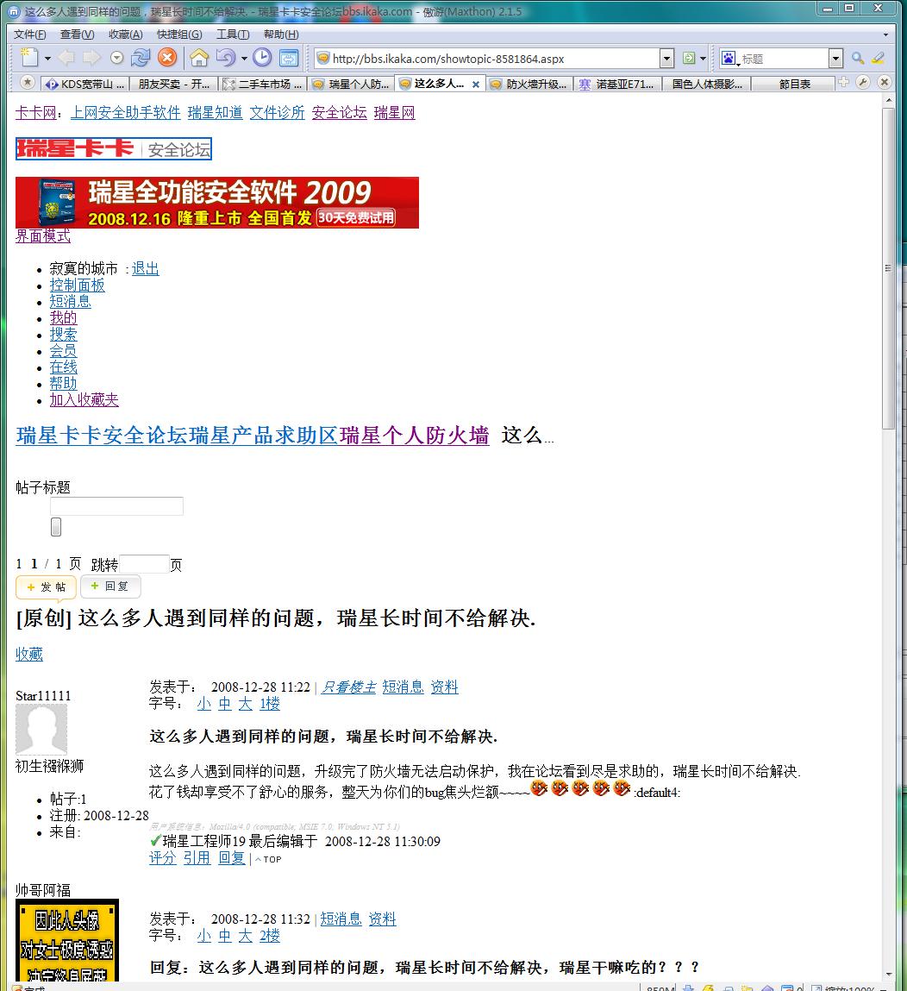Click the new blank page icon
This screenshot has height=991, width=907.
click(x=29, y=58)
